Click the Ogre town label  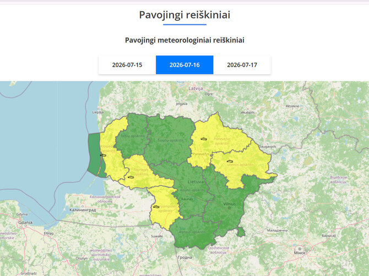(209, 94)
